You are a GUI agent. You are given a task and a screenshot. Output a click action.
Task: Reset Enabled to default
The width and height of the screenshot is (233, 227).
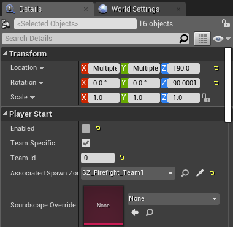pos(98,128)
